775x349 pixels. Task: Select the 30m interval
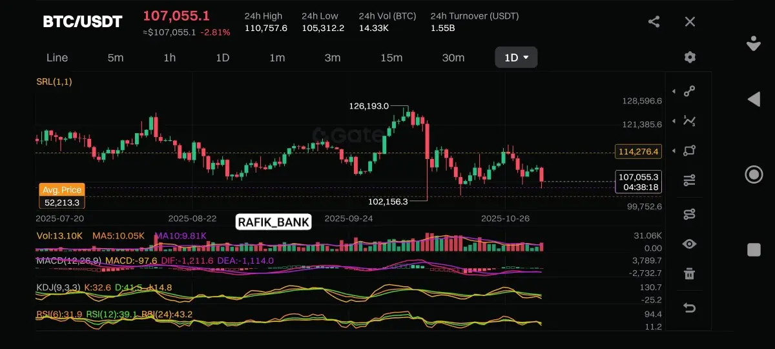click(453, 58)
